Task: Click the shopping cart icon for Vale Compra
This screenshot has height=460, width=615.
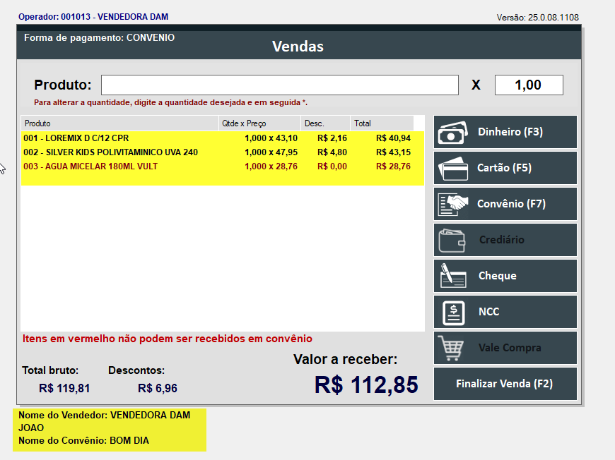Action: tap(451, 348)
